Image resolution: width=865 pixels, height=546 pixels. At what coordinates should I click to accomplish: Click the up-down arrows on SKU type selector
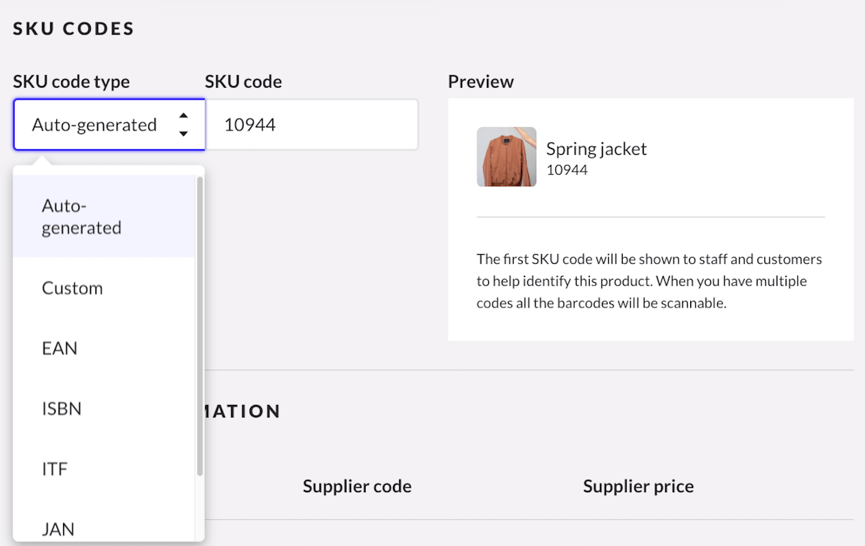click(184, 124)
